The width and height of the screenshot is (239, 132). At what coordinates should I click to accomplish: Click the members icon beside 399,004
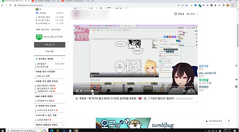pos(37,13)
